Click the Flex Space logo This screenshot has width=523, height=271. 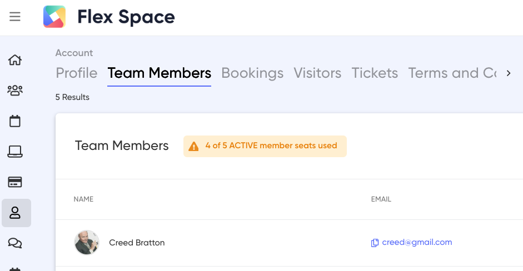point(54,17)
